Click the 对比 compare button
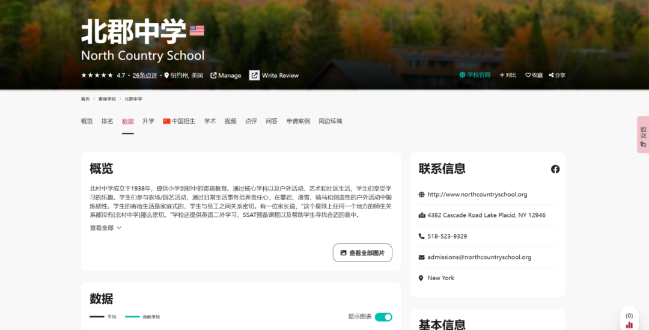649x330 pixels. pyautogui.click(x=508, y=75)
